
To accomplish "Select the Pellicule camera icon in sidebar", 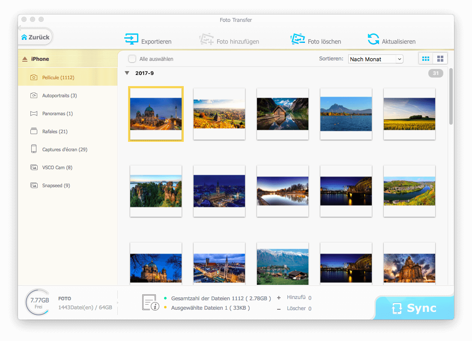I will [x=34, y=78].
